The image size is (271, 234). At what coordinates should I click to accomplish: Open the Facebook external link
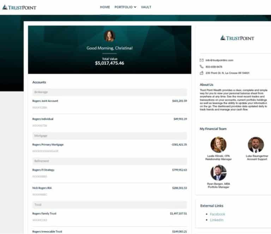(217, 214)
